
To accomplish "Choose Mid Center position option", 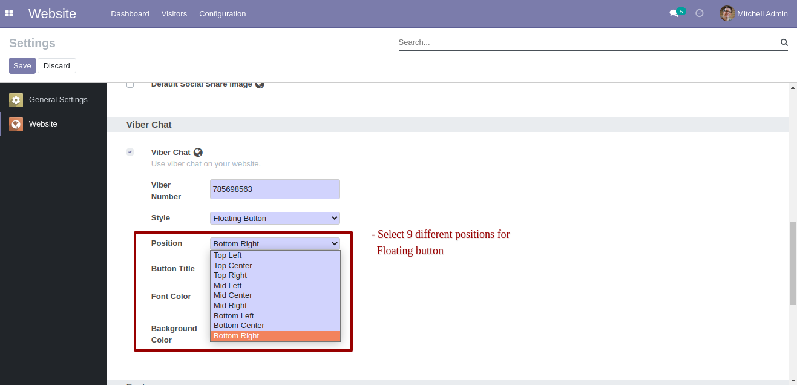I will pos(275,295).
